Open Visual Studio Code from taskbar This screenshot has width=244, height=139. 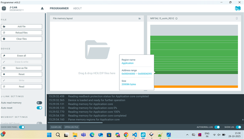[135, 135]
